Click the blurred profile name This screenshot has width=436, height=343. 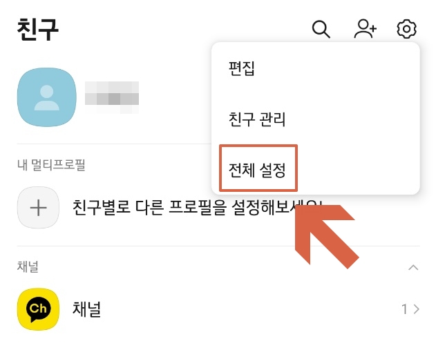pyautogui.click(x=112, y=97)
